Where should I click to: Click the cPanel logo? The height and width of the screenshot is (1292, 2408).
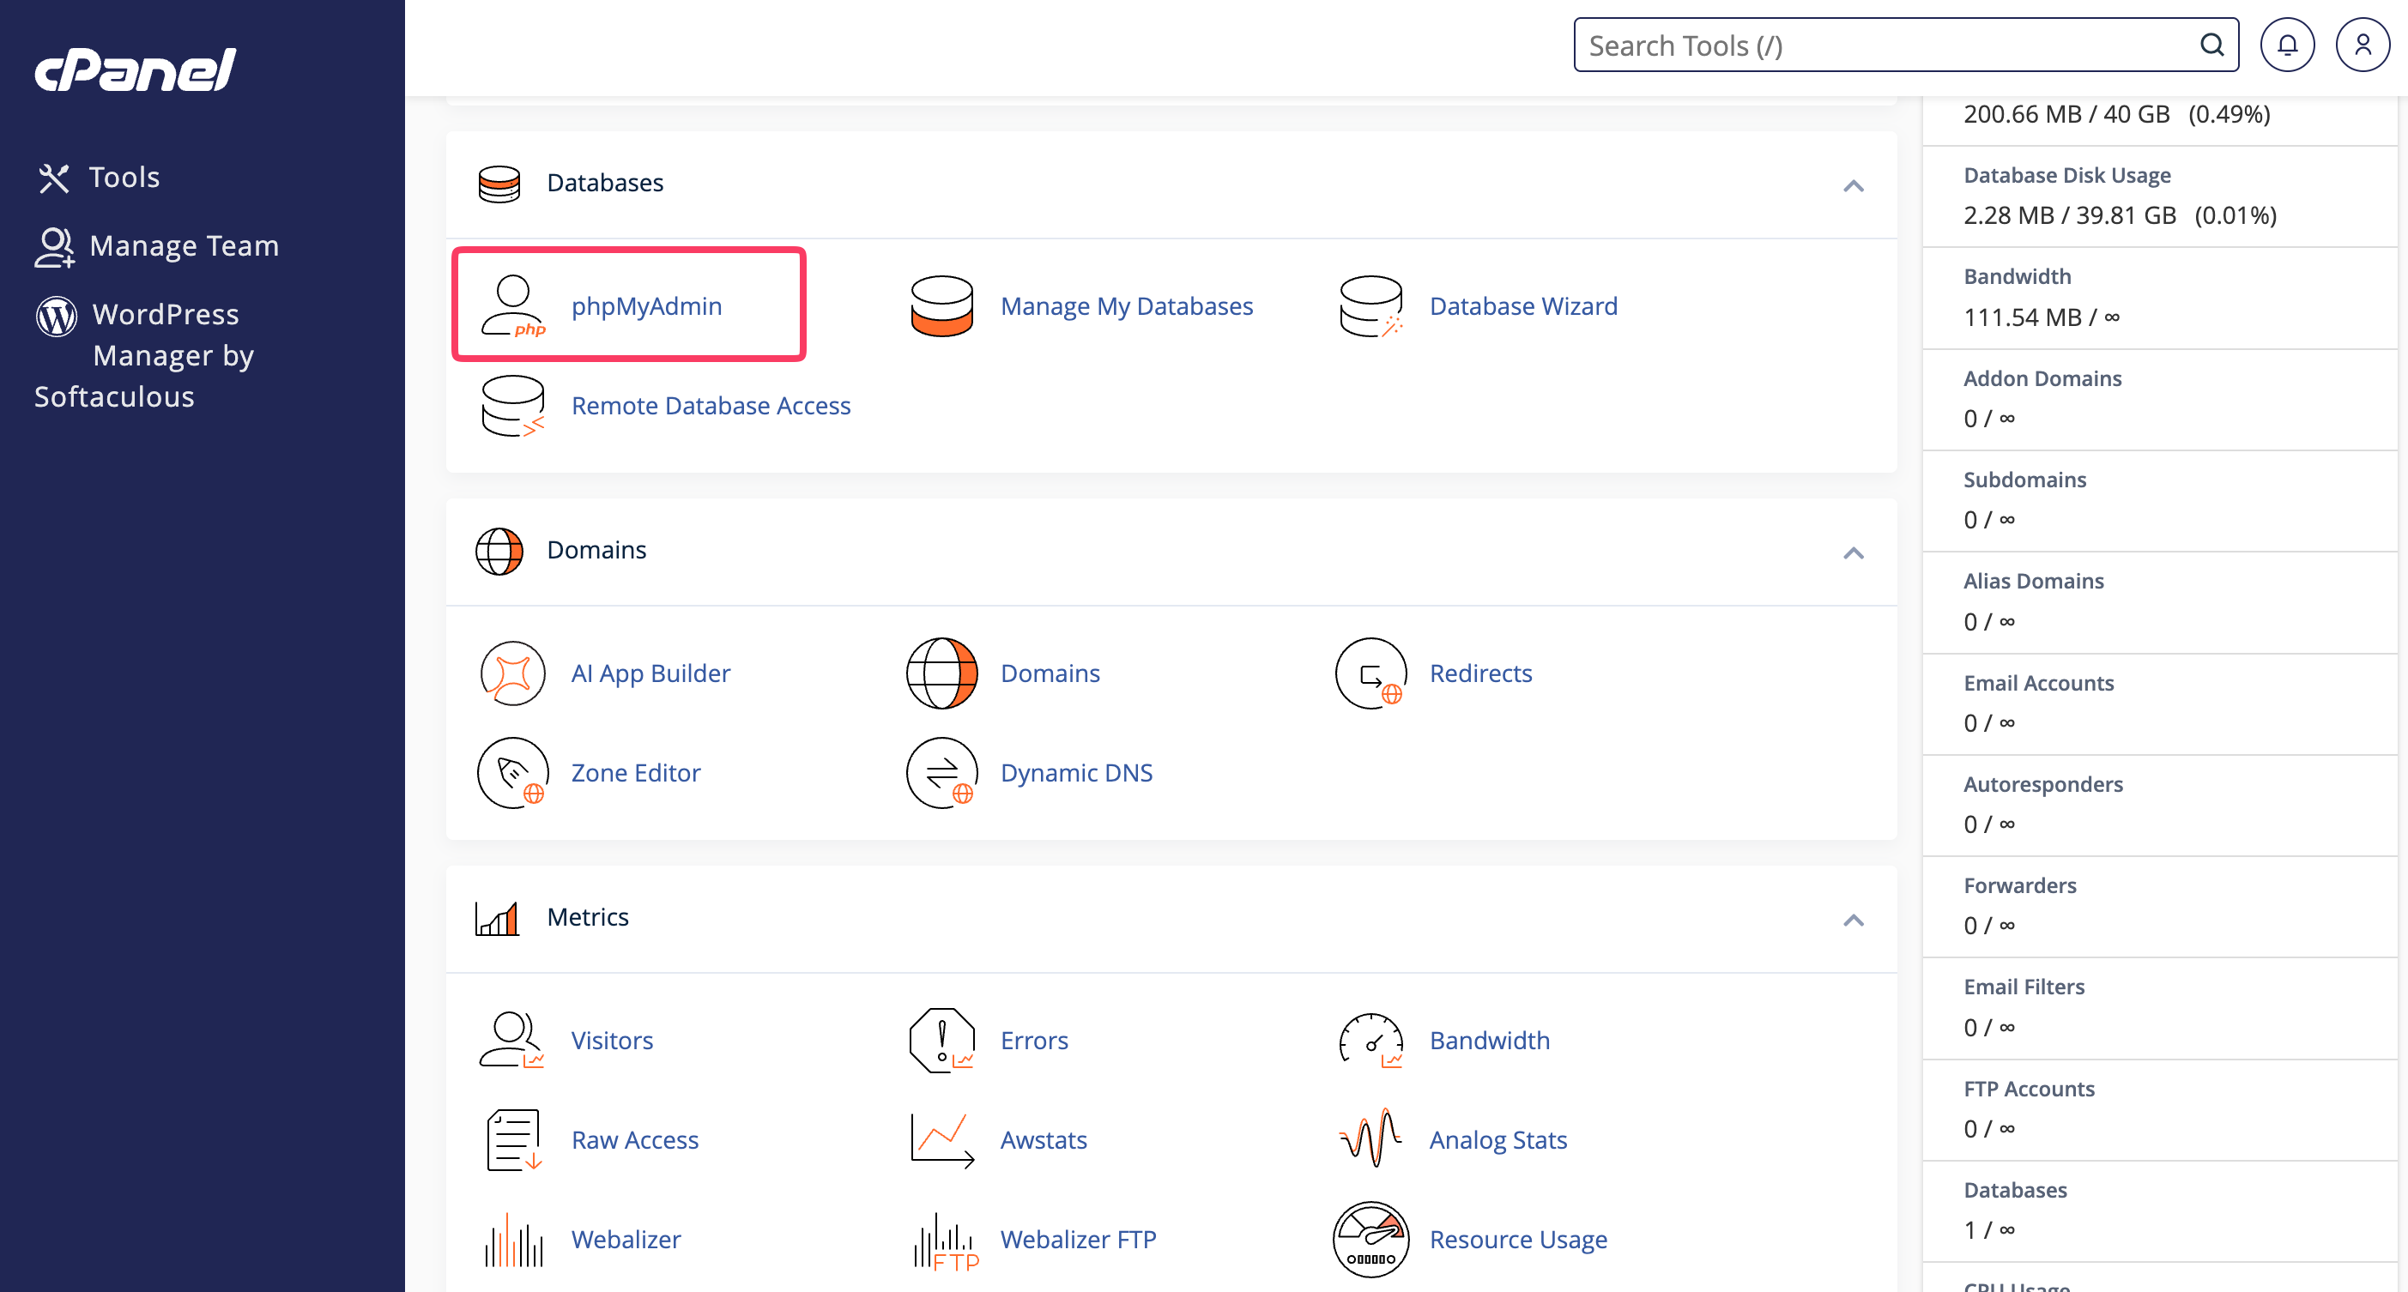(136, 70)
